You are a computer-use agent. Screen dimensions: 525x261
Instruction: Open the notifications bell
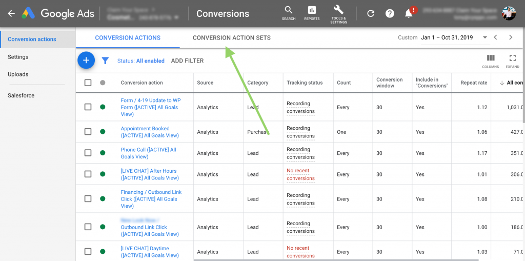click(x=409, y=14)
